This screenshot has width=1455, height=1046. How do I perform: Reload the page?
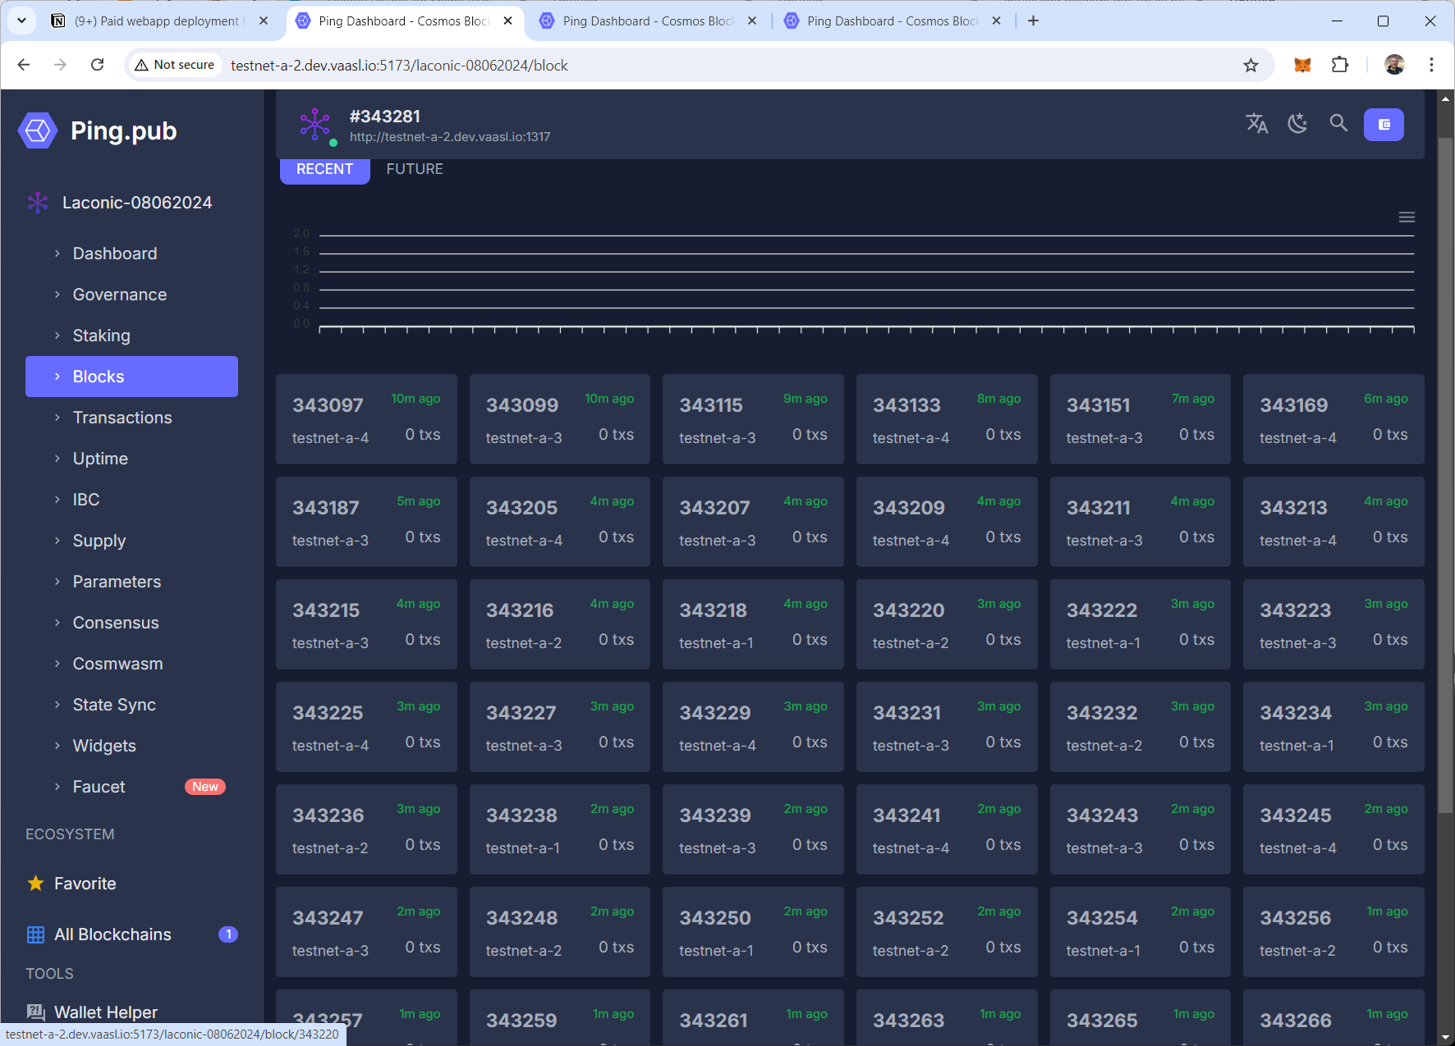[97, 65]
